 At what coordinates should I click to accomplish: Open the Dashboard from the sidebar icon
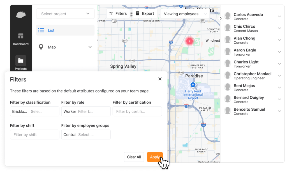pos(21,36)
